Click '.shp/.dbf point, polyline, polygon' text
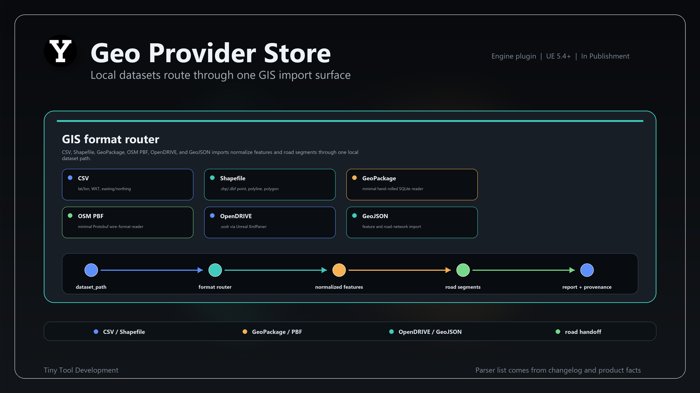700x393 pixels. tap(249, 189)
